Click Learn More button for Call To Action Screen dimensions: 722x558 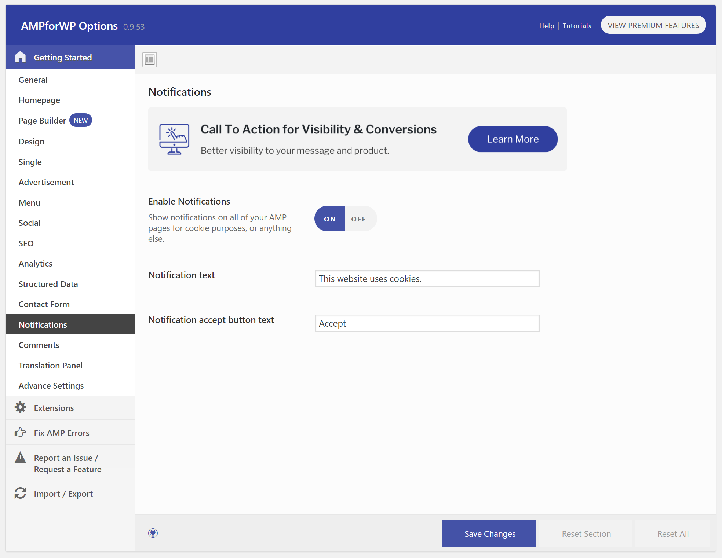pyautogui.click(x=513, y=139)
